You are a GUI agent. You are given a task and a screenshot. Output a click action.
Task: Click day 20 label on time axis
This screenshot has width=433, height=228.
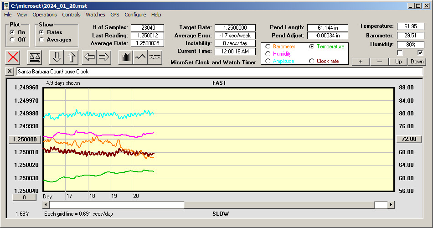pos(136,196)
